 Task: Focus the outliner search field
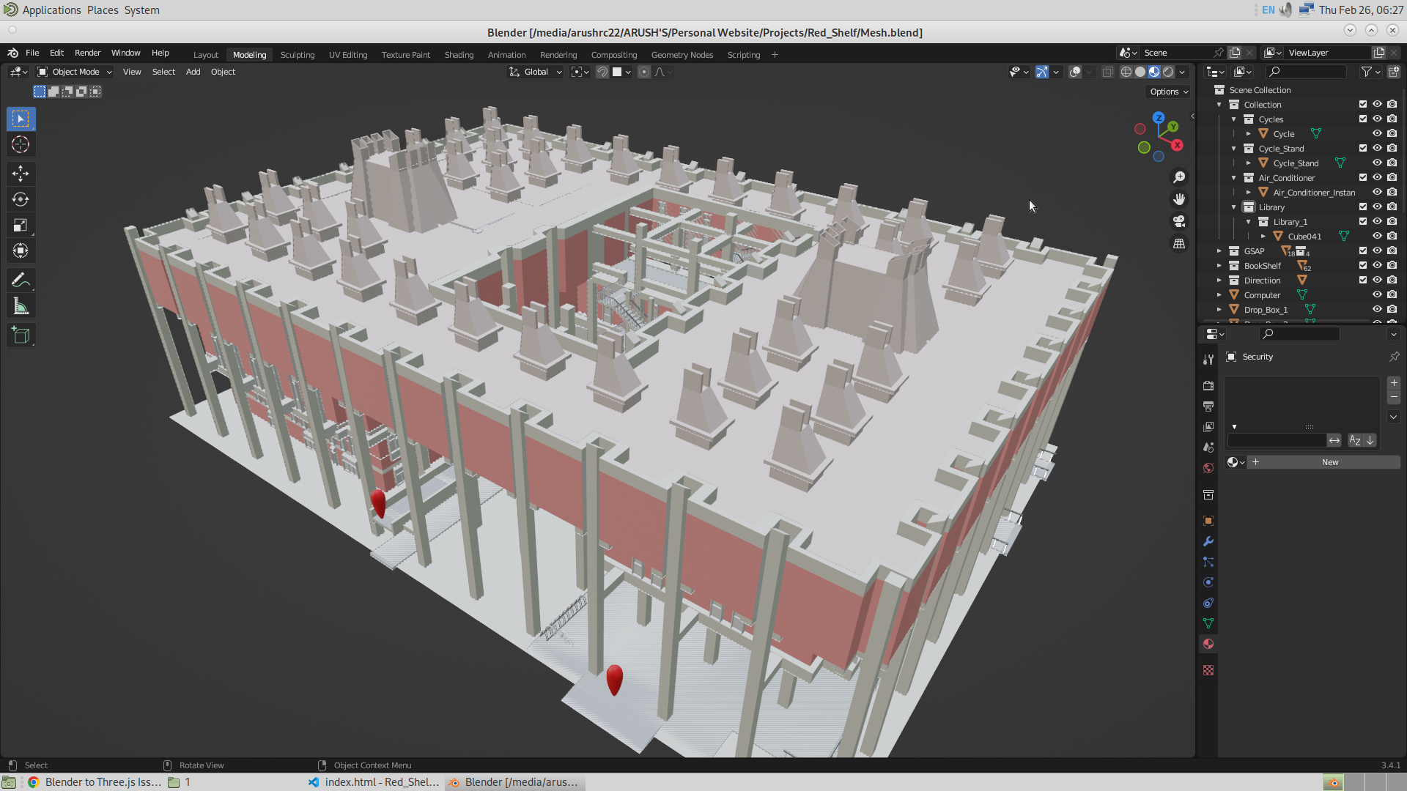[1307, 71]
